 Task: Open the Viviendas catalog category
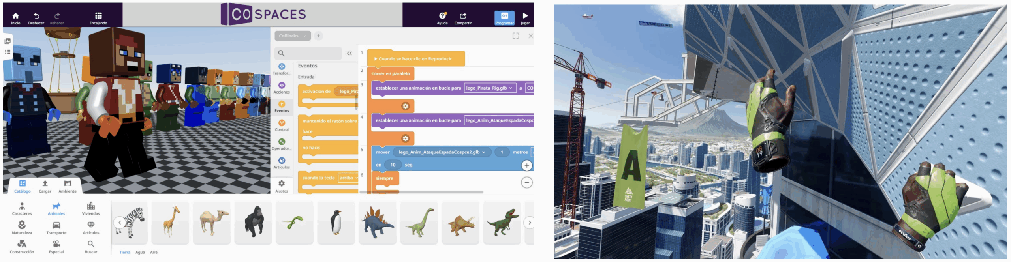point(91,209)
